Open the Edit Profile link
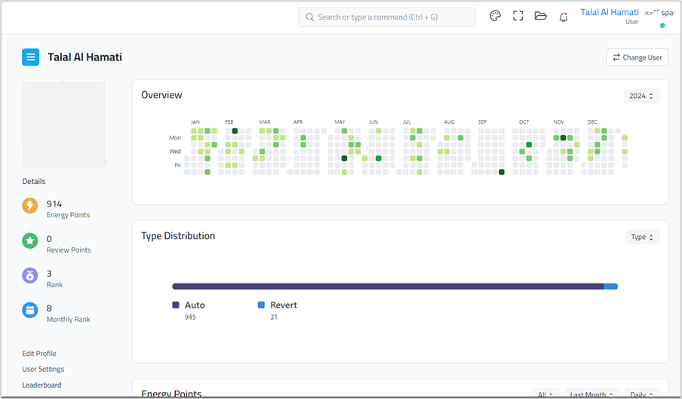The image size is (682, 399). coord(39,354)
